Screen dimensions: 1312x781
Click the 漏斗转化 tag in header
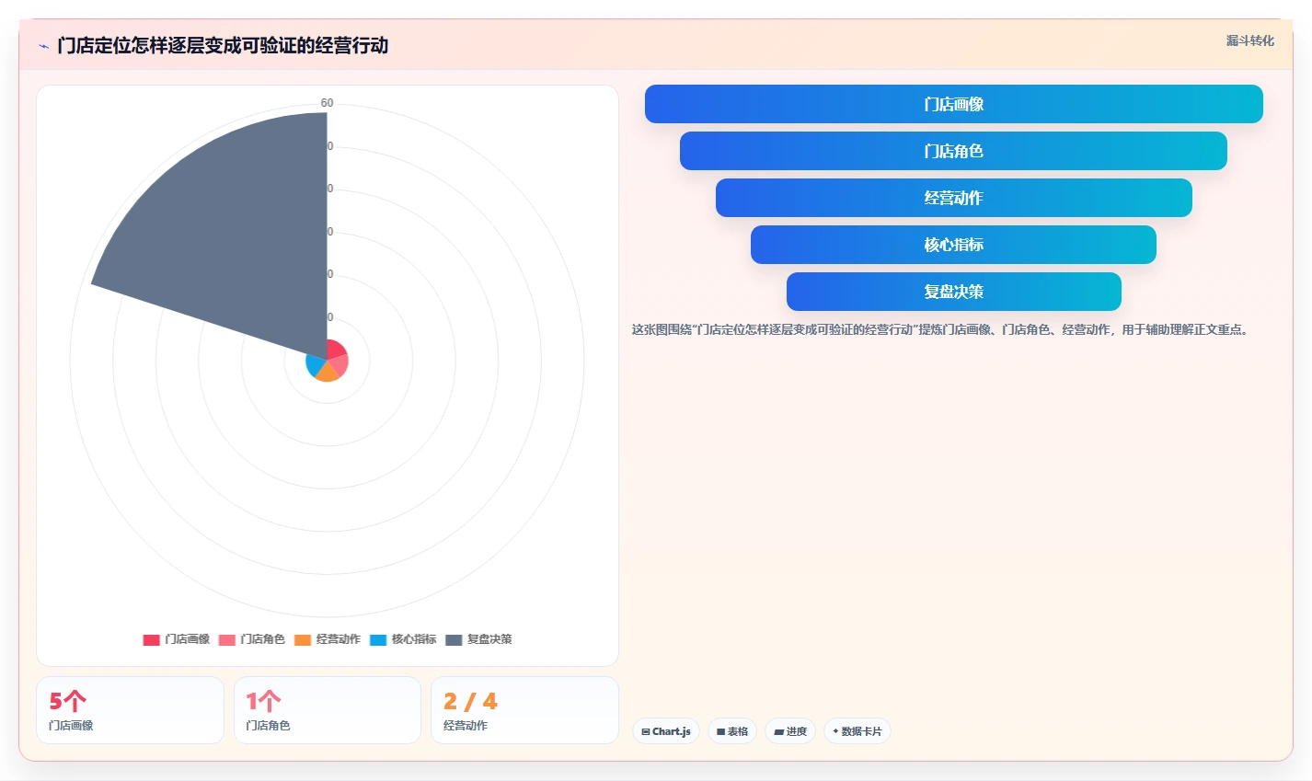pos(1249,40)
